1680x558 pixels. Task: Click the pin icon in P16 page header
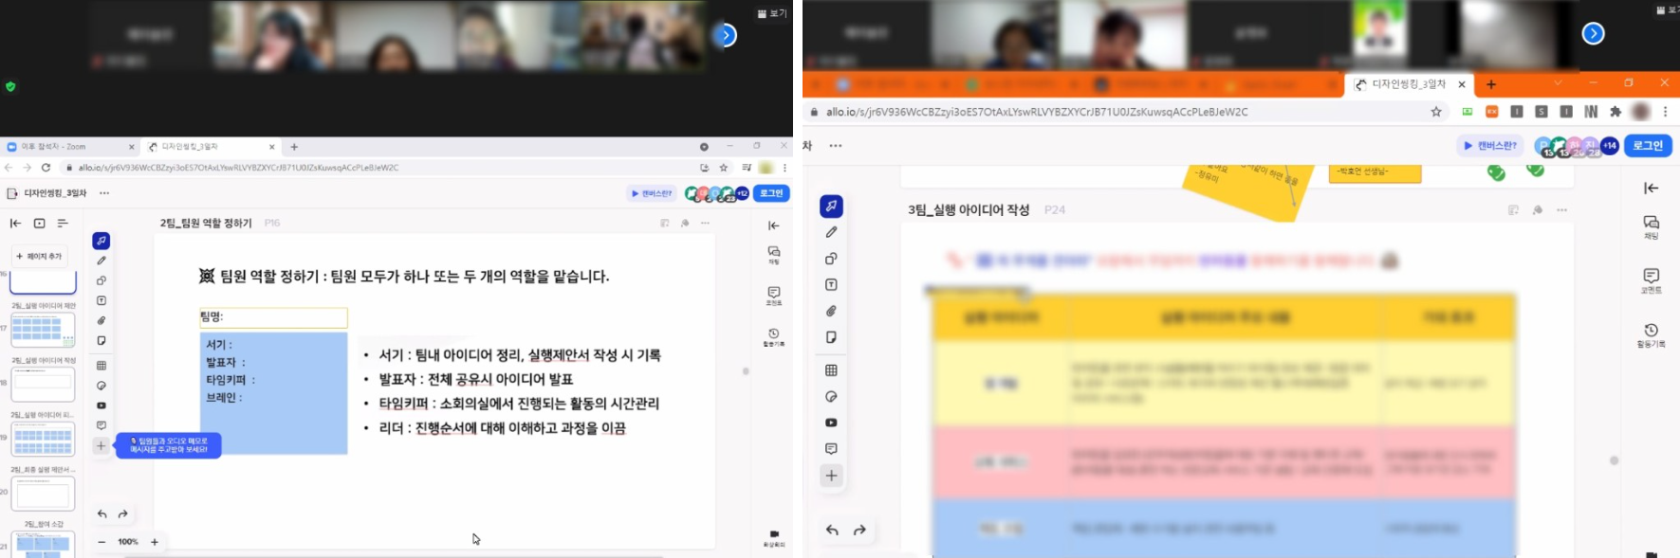685,224
